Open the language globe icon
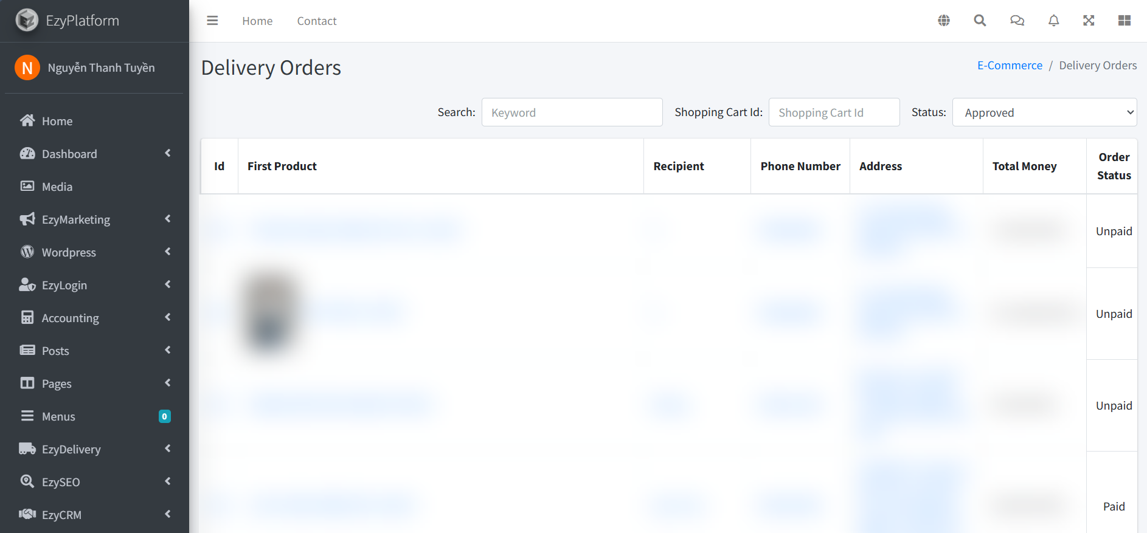The width and height of the screenshot is (1147, 533). click(944, 21)
